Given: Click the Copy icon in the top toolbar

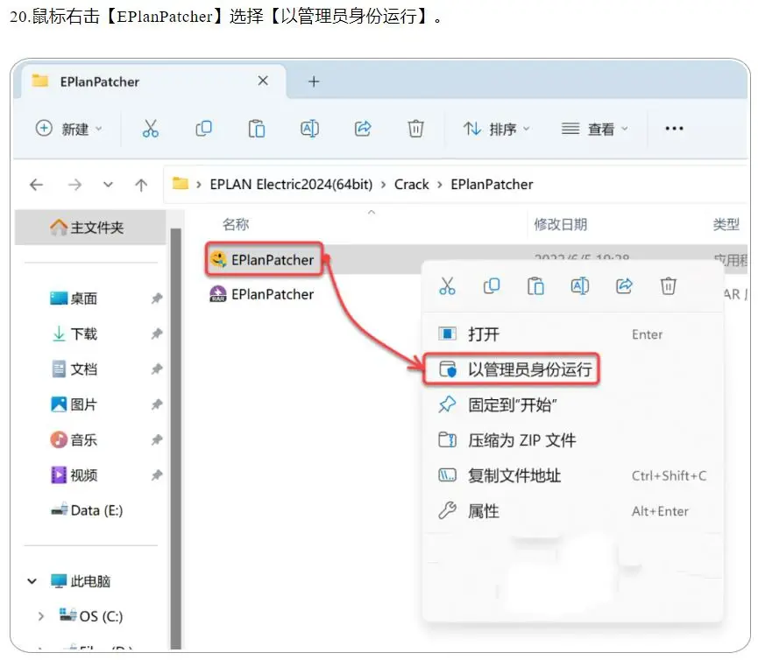Looking at the screenshot, I should (x=203, y=129).
